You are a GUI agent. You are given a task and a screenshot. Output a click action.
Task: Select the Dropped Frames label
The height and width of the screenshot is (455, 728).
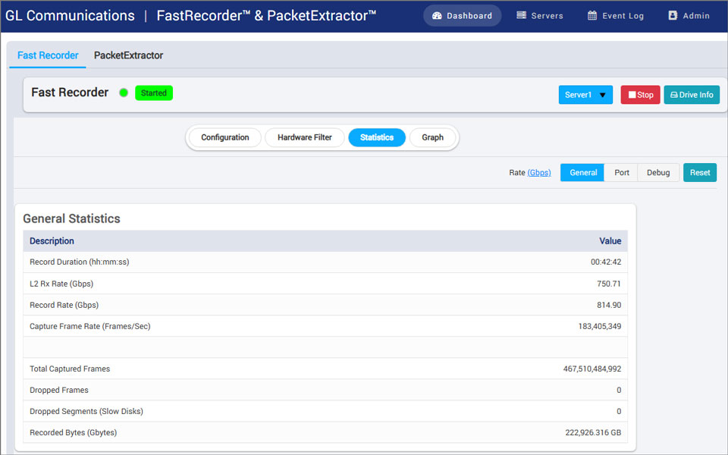tap(59, 390)
